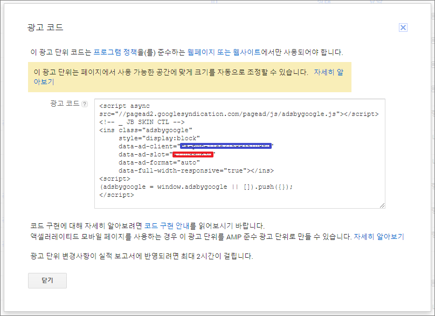Click the pagead2.googlesyndication.com src line

pyautogui.click(x=239, y=114)
